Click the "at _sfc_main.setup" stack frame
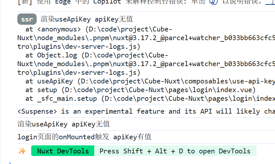 tap(61, 99)
